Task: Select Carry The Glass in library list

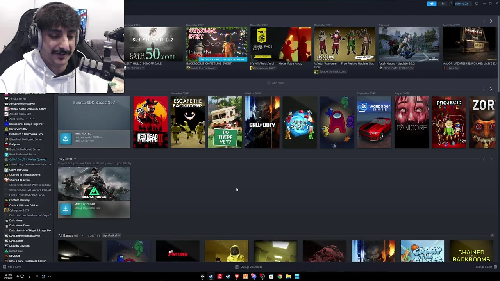Action: pos(18,170)
